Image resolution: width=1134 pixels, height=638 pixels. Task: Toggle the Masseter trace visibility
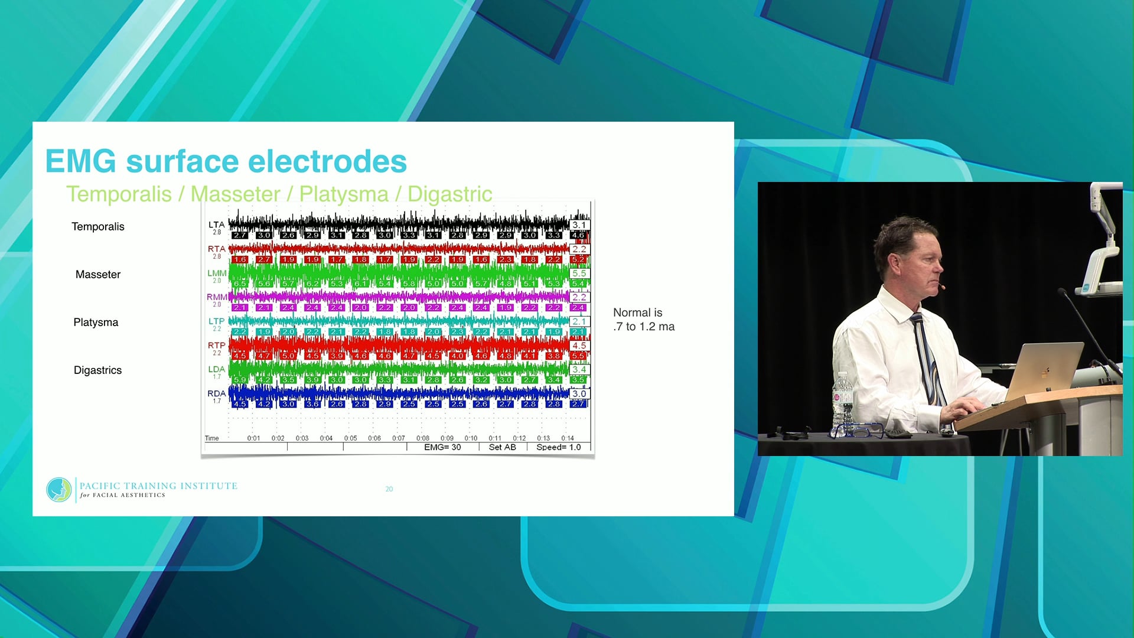97,274
